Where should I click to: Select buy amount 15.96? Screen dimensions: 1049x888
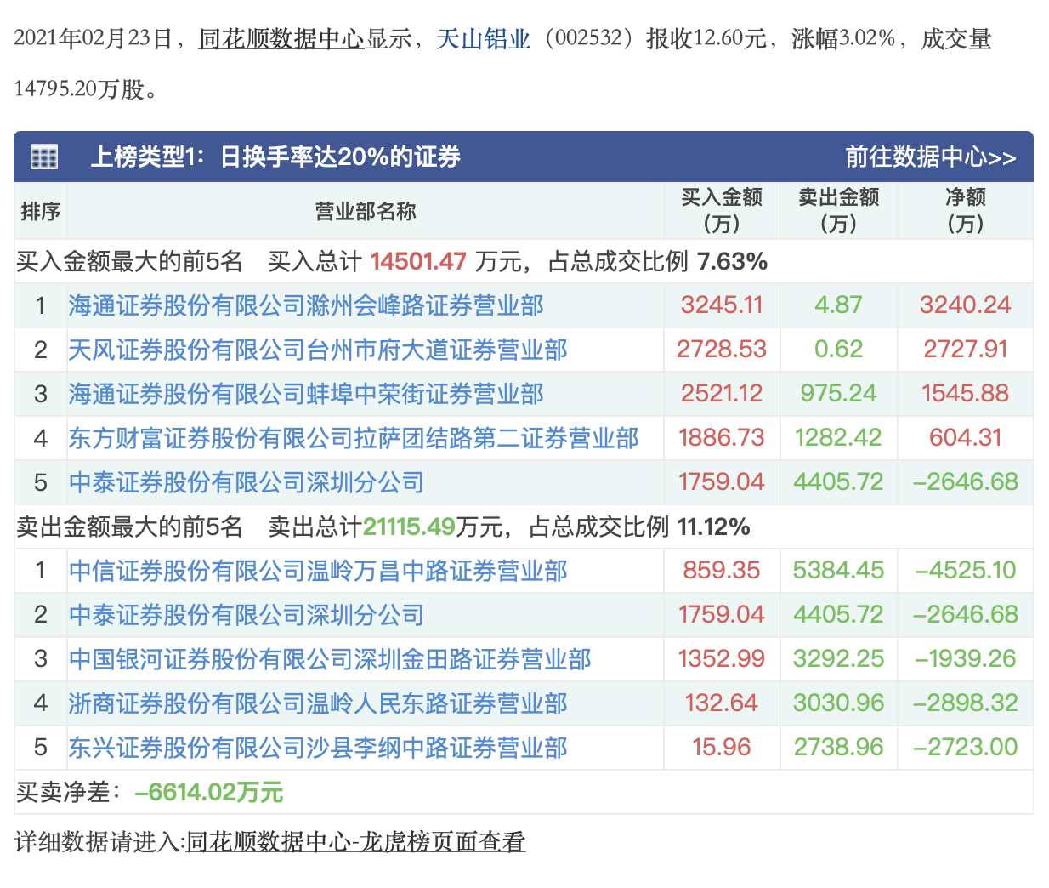722,748
